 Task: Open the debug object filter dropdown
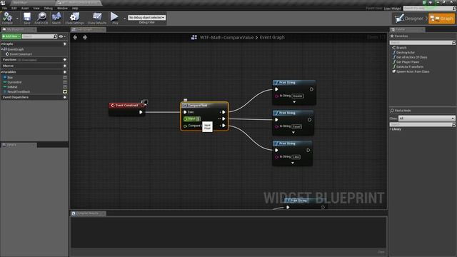tap(146, 17)
